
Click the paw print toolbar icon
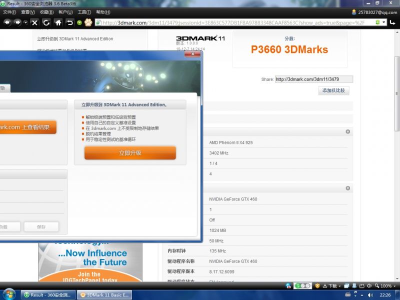pos(88,22)
